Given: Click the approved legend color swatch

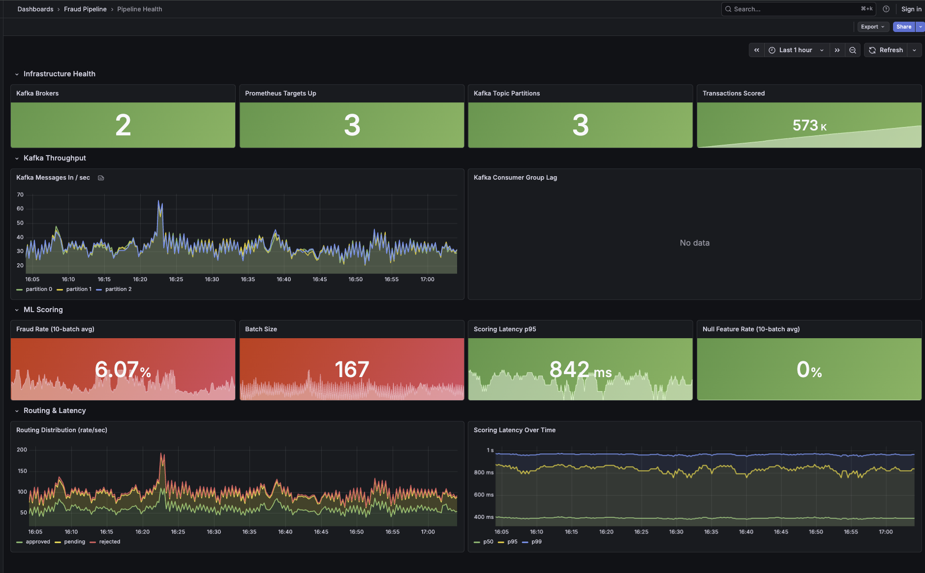Looking at the screenshot, I should 20,541.
